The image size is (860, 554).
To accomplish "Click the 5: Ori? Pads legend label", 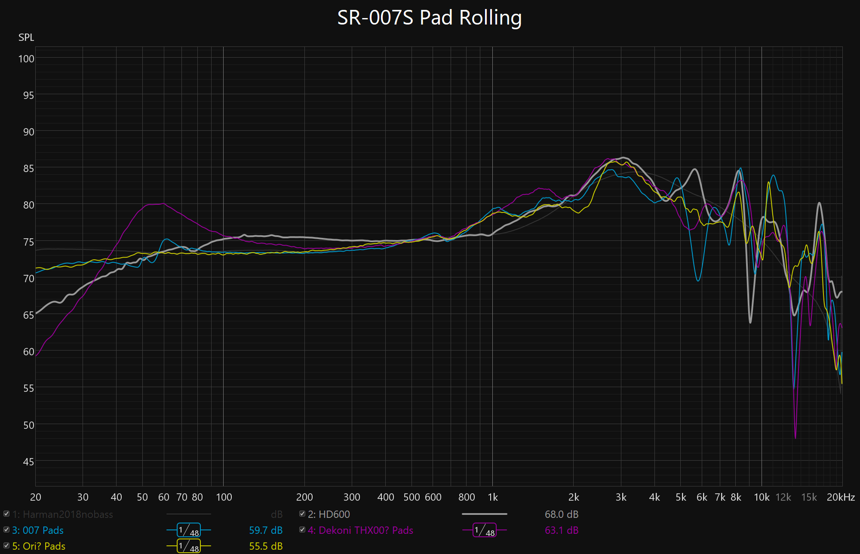I will click(39, 546).
